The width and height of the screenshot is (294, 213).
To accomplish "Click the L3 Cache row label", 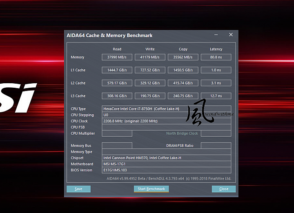I will click(x=78, y=96).
